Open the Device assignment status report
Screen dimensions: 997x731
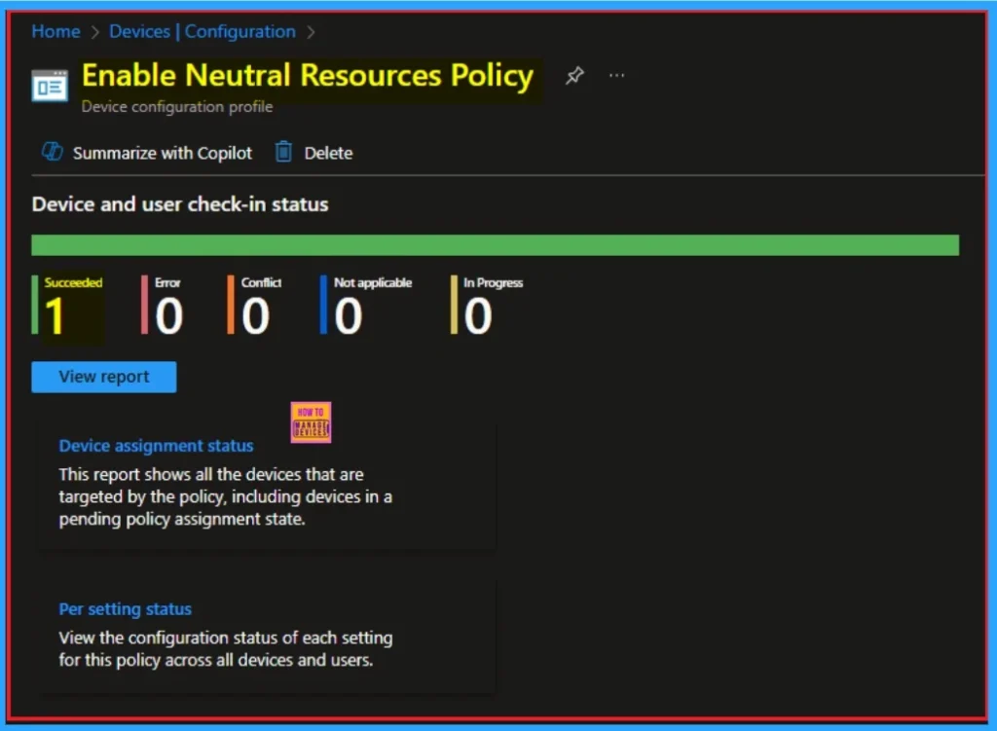[x=156, y=445]
